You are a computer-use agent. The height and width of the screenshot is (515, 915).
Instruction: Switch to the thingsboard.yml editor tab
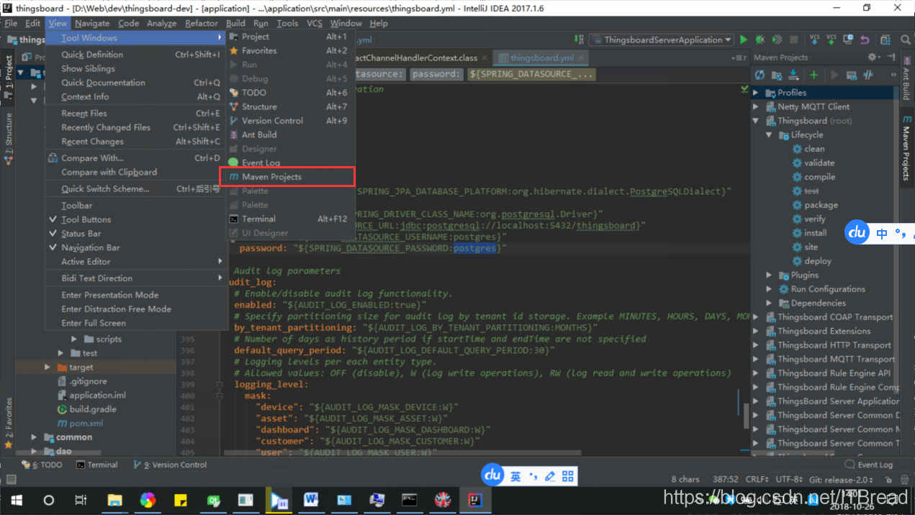[541, 58]
